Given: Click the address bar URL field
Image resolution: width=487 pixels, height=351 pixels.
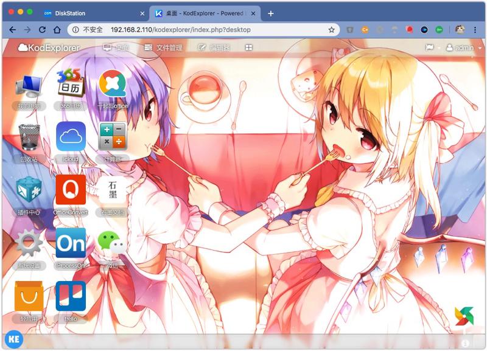Looking at the screenshot, I should (x=203, y=30).
